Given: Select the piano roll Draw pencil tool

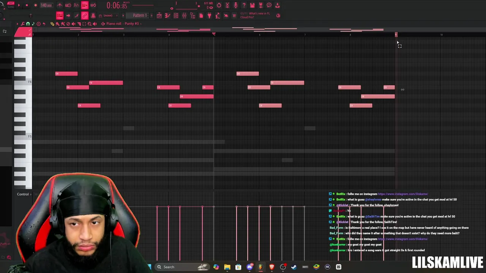Looking at the screenshot, I should 52,24.
